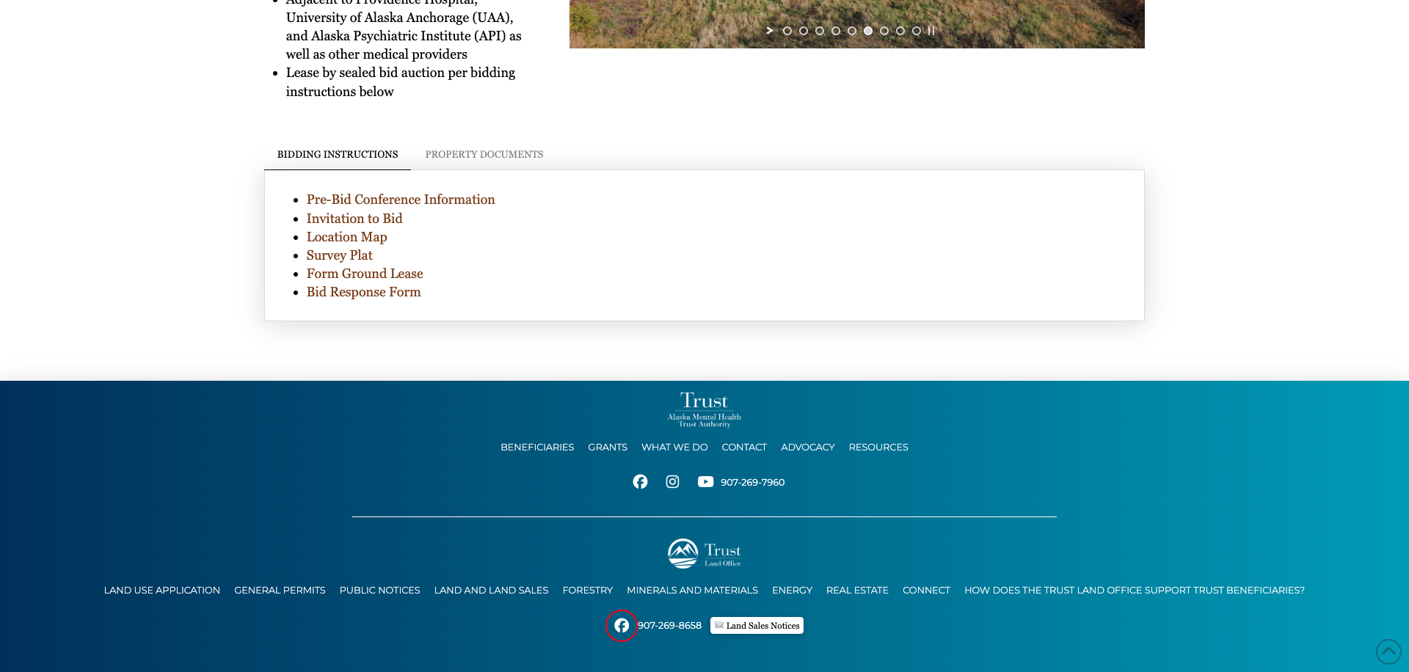This screenshot has width=1409, height=672.
Task: Select the first carousel dot
Action: point(787,30)
